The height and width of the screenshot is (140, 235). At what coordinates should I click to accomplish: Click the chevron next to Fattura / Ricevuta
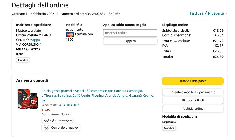point(227,14)
